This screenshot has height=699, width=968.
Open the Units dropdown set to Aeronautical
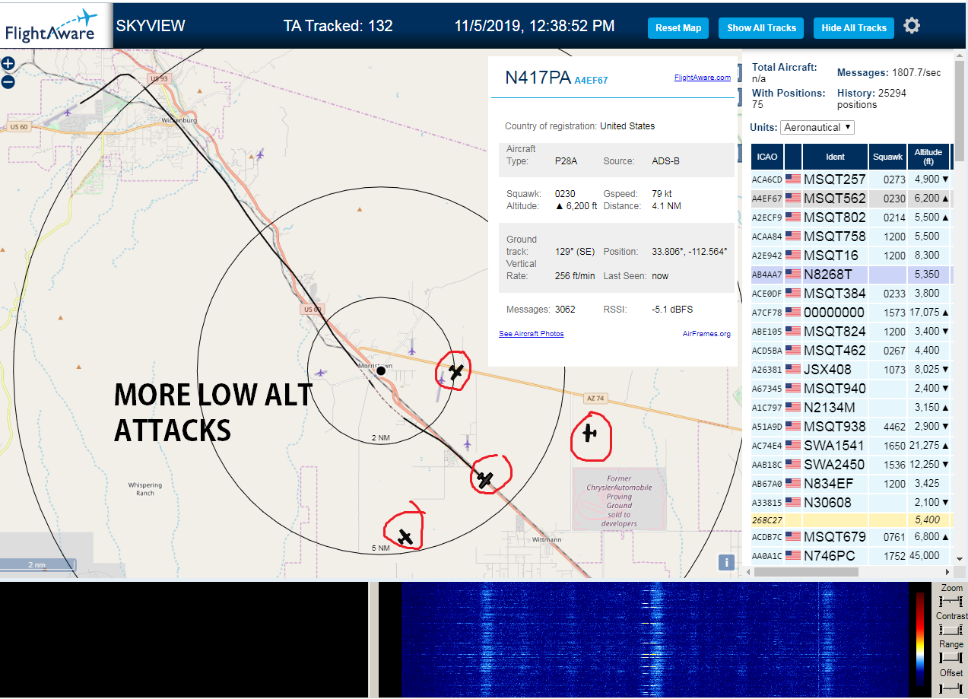(817, 127)
